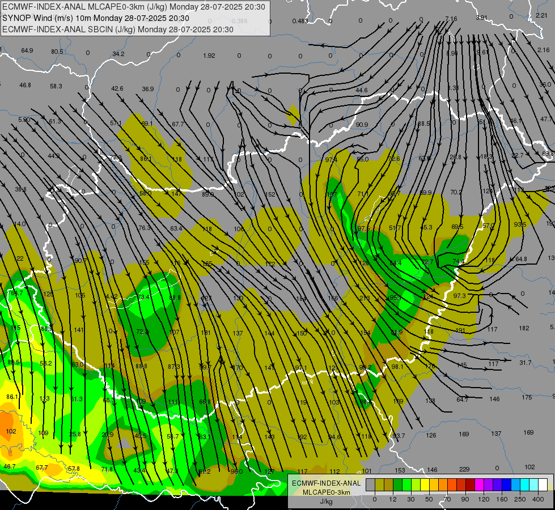Pick the brownish-olive legend swatch above 12
555x510 pixels.
(389, 484)
